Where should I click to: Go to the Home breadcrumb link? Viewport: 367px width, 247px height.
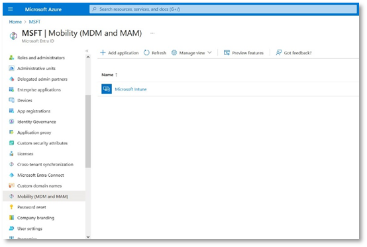15,22
